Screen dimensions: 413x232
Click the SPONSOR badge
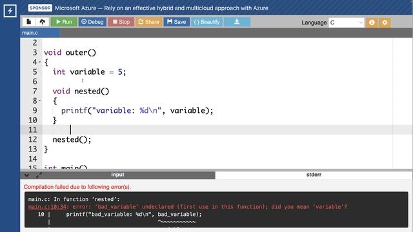pyautogui.click(x=40, y=8)
